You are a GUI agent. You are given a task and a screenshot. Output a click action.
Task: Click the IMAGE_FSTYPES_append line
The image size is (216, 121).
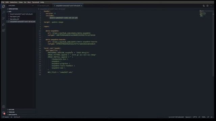[72, 55]
